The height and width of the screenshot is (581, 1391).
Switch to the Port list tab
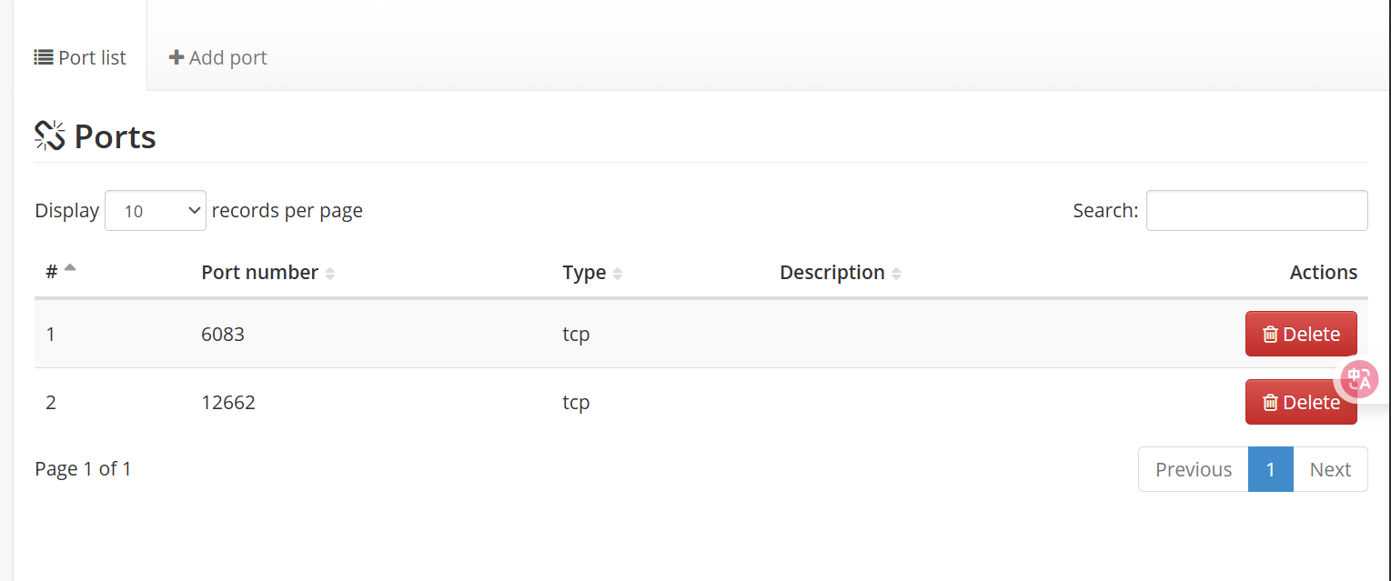click(80, 57)
